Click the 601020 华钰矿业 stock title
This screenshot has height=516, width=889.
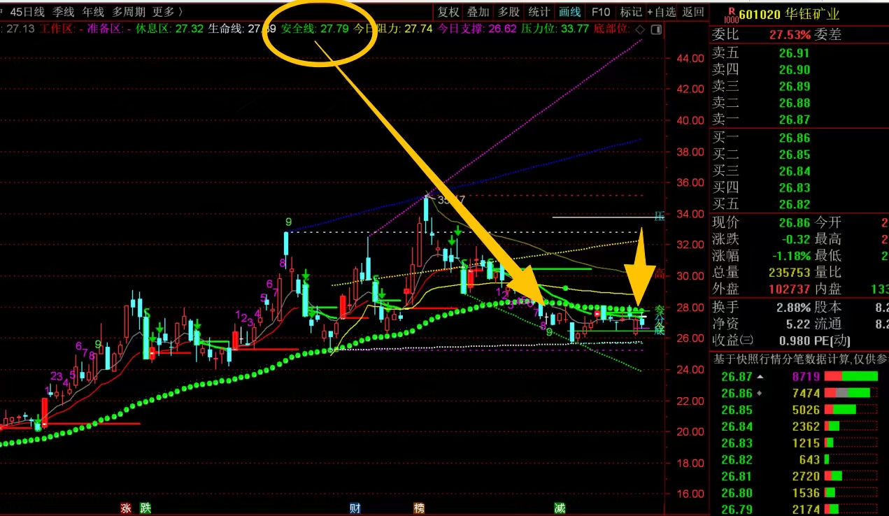point(789,14)
